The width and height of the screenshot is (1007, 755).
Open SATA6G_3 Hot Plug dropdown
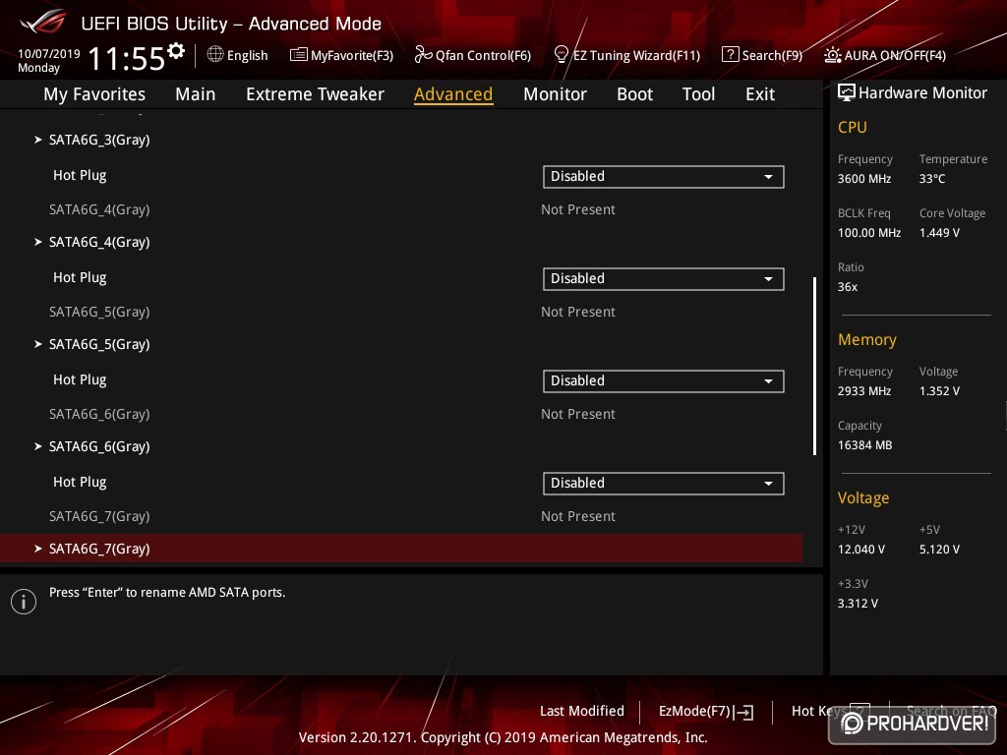pyautogui.click(x=664, y=177)
